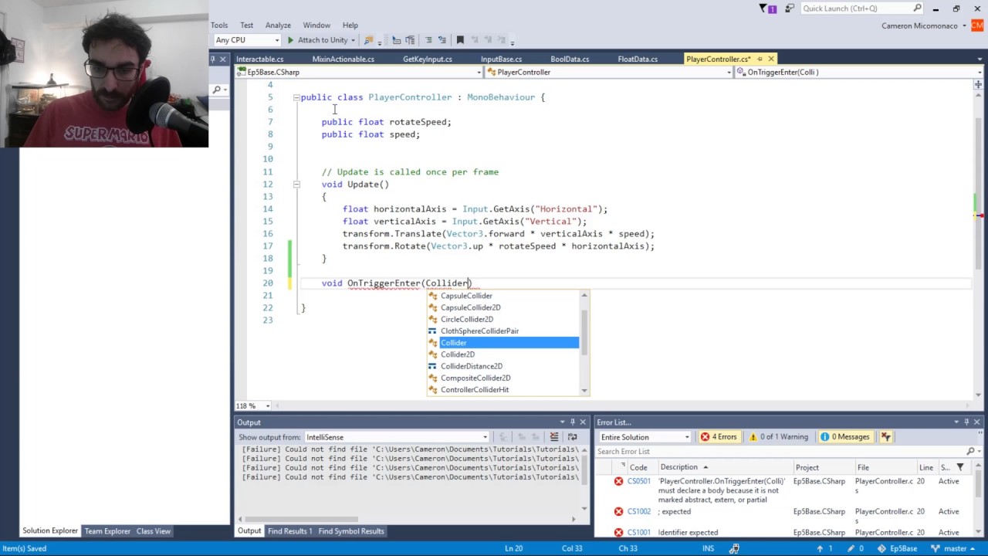The height and width of the screenshot is (556, 988).
Task: Close the Output panel
Action: pos(583,422)
